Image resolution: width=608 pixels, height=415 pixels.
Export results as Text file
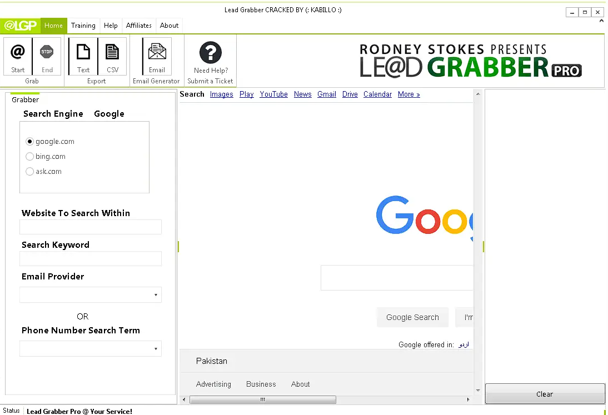(x=83, y=56)
